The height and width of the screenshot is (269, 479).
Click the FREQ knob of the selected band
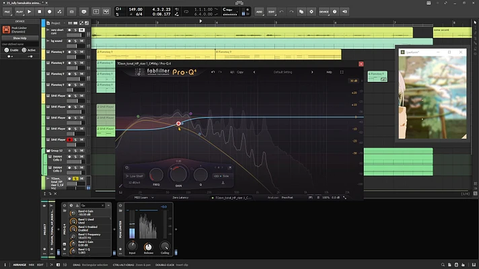point(156,175)
